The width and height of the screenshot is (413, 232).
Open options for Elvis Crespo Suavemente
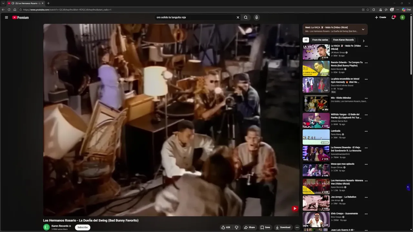point(366,214)
